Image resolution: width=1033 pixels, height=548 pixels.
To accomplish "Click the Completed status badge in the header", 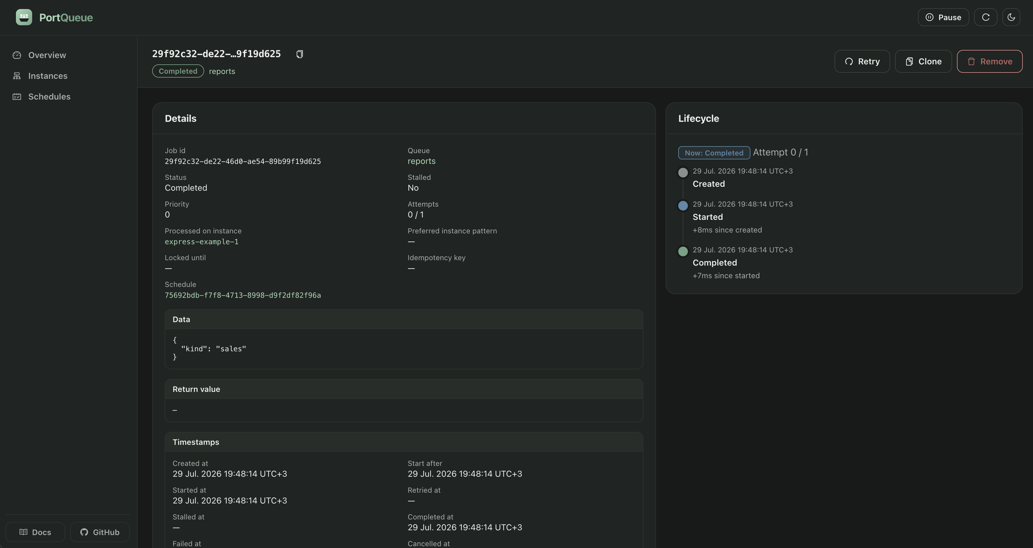I will pos(178,71).
